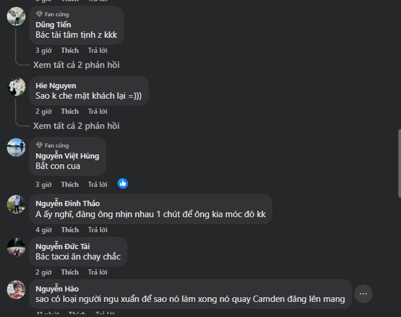The width and height of the screenshot is (401, 317).
Task: Expand the 2 replies under Dũng Tiến's comment
Action: (x=76, y=65)
